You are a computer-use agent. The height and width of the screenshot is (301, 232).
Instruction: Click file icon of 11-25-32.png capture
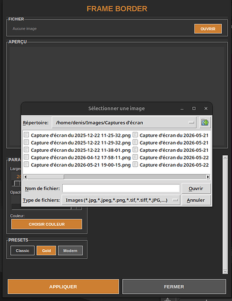pyautogui.click(x=27, y=135)
